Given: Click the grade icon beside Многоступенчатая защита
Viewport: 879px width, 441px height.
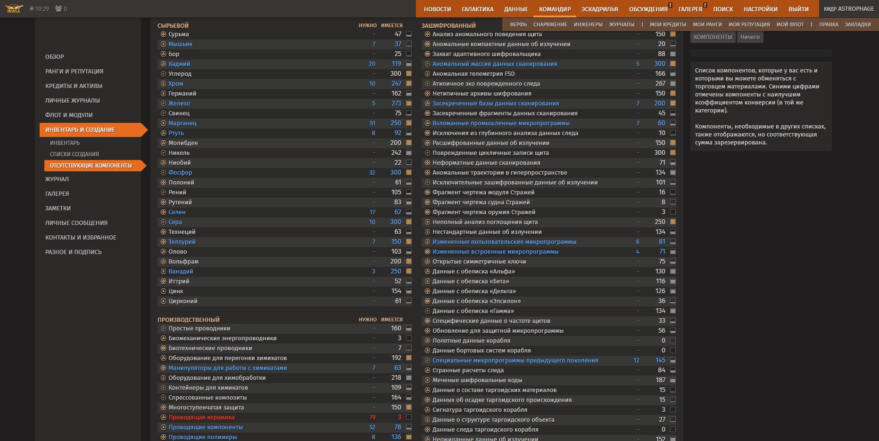Looking at the screenshot, I should point(163,408).
